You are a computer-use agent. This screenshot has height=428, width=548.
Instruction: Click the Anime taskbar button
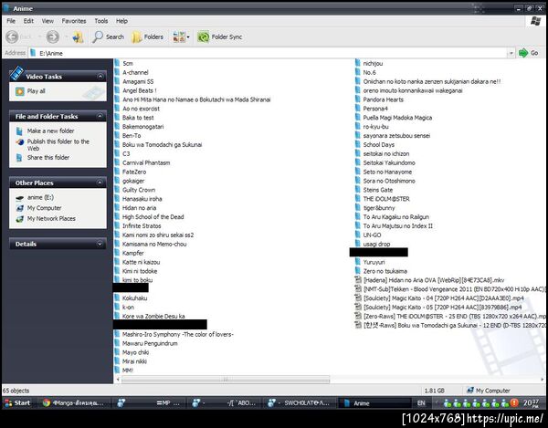click(374, 402)
